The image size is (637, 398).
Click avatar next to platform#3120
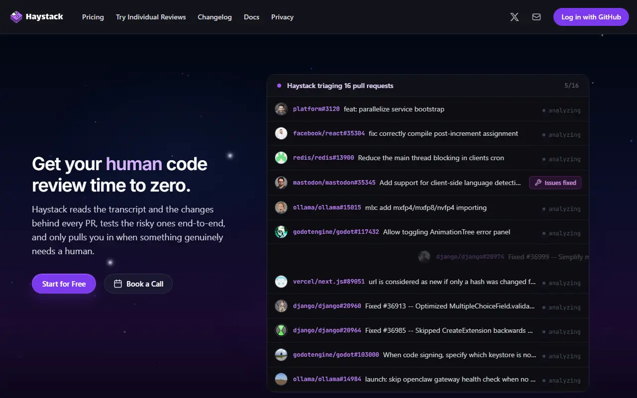(x=281, y=109)
